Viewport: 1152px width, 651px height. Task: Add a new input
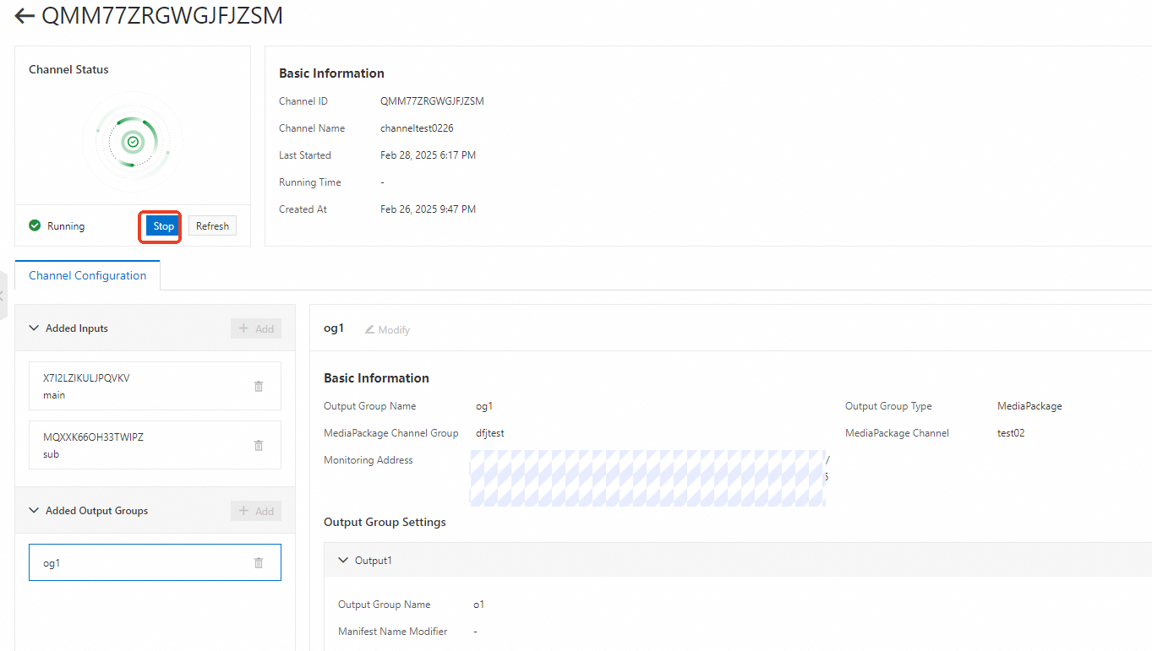(x=256, y=328)
